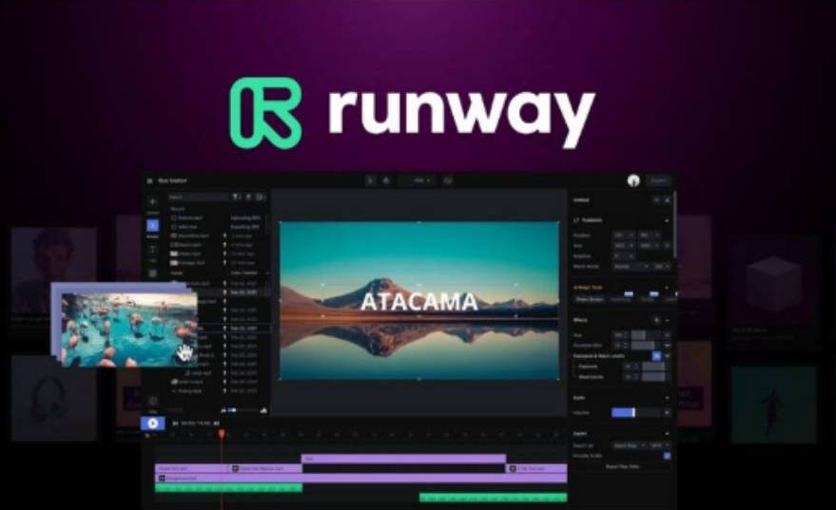
Task: Click the asset thumbnail size slider
Action: click(244, 410)
